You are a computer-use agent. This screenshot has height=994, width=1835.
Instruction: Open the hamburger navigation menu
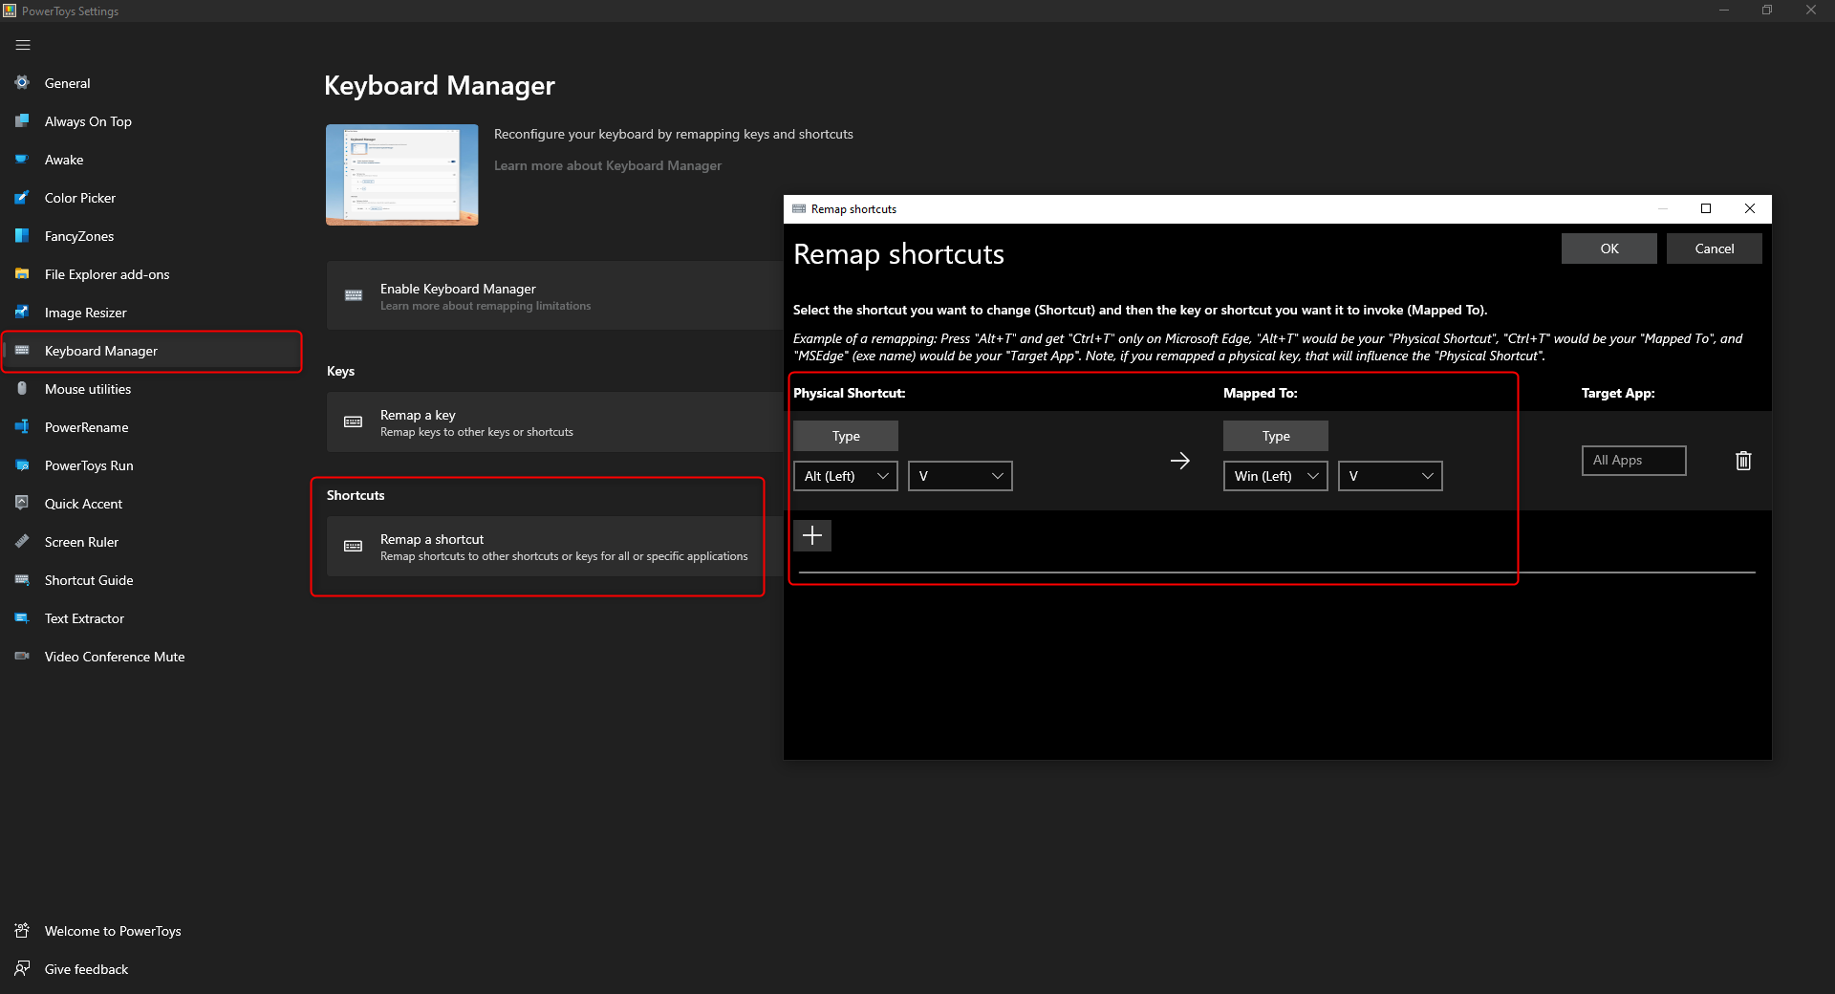(x=23, y=45)
